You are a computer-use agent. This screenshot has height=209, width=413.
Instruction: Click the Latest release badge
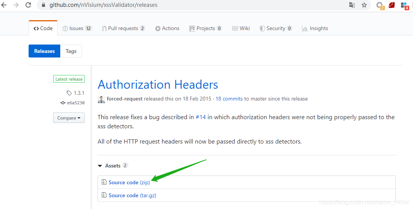tap(69, 79)
